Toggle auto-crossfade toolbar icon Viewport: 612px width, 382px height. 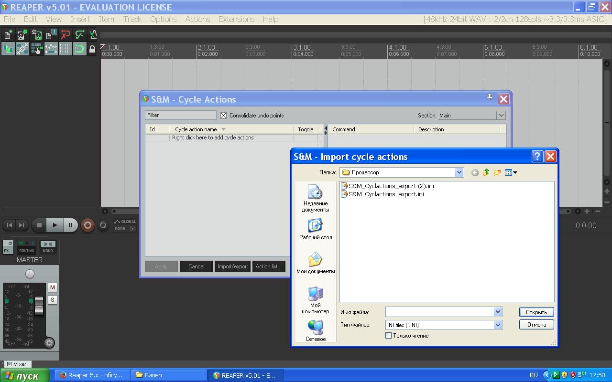coord(8,49)
